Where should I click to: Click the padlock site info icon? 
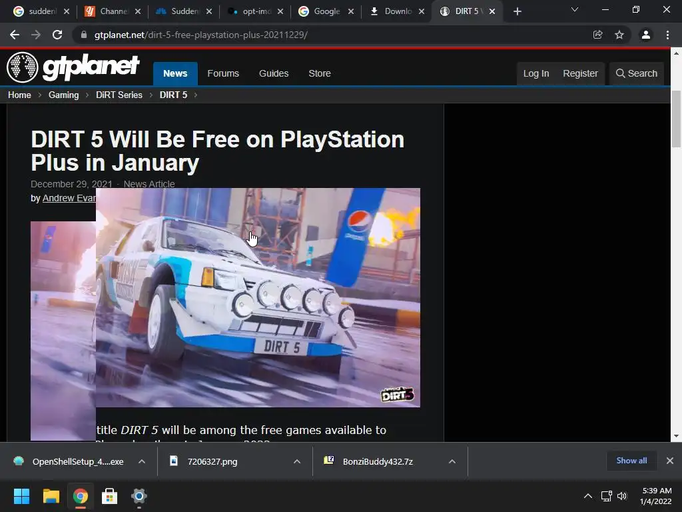84,35
